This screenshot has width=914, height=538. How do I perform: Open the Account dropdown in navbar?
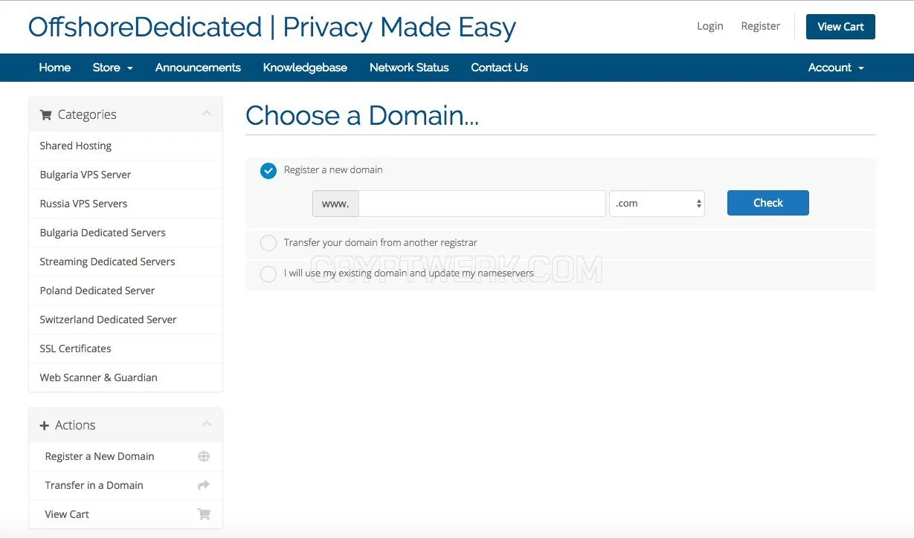[x=836, y=68]
